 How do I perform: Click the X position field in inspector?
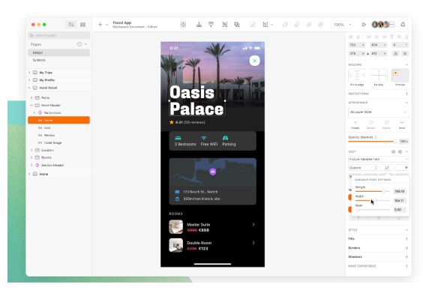pos(357,45)
